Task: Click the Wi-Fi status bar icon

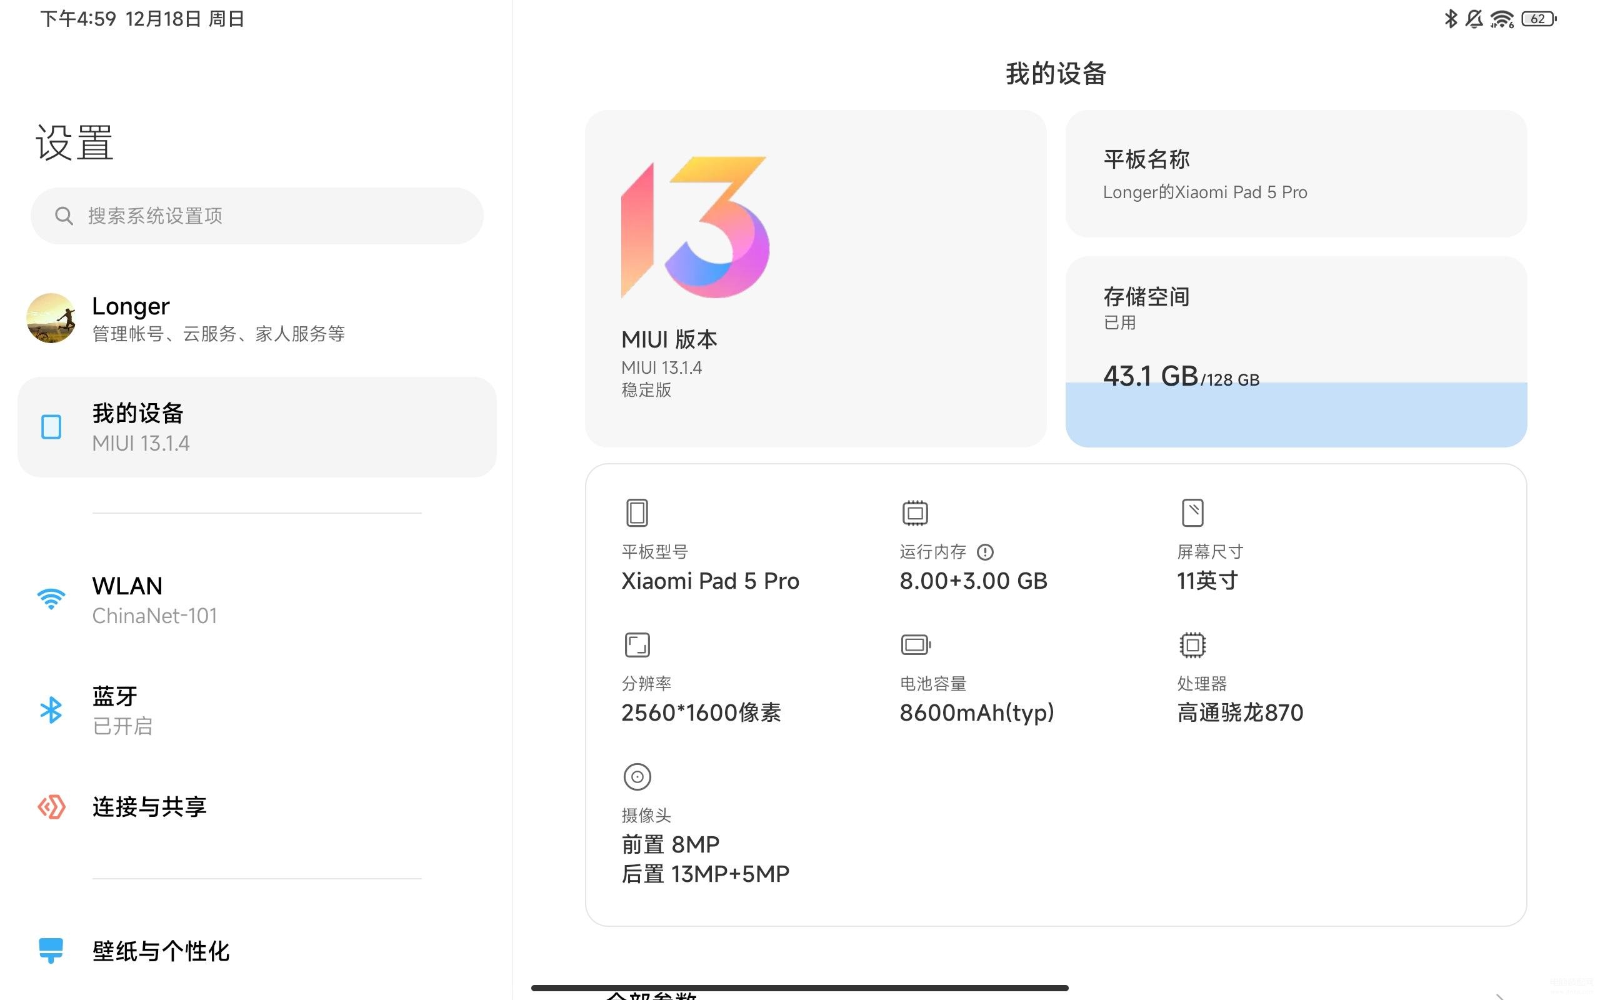Action: 1502,19
